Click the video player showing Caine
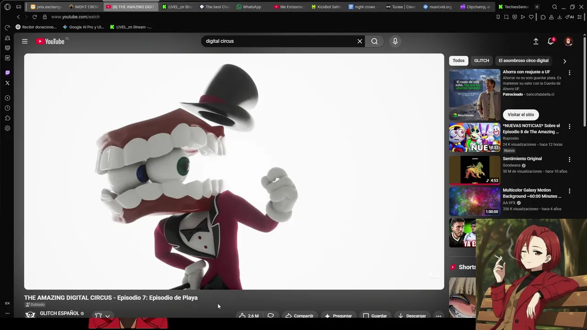 tap(234, 171)
